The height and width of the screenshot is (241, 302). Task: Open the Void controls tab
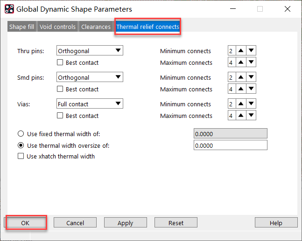[x=57, y=27]
